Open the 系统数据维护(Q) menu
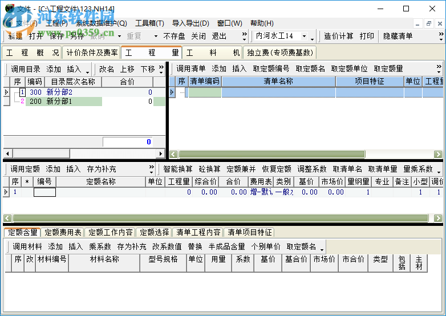Image resolution: width=446 pixels, height=316 pixels. (101, 23)
